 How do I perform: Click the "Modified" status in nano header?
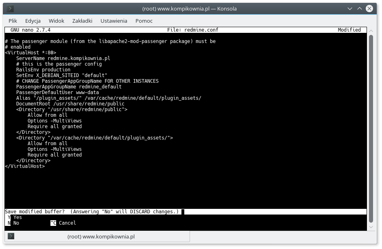pyautogui.click(x=349, y=30)
